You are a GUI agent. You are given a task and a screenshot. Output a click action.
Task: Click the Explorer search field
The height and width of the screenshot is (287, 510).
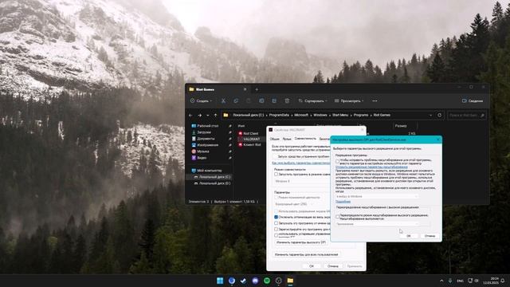coord(466,115)
